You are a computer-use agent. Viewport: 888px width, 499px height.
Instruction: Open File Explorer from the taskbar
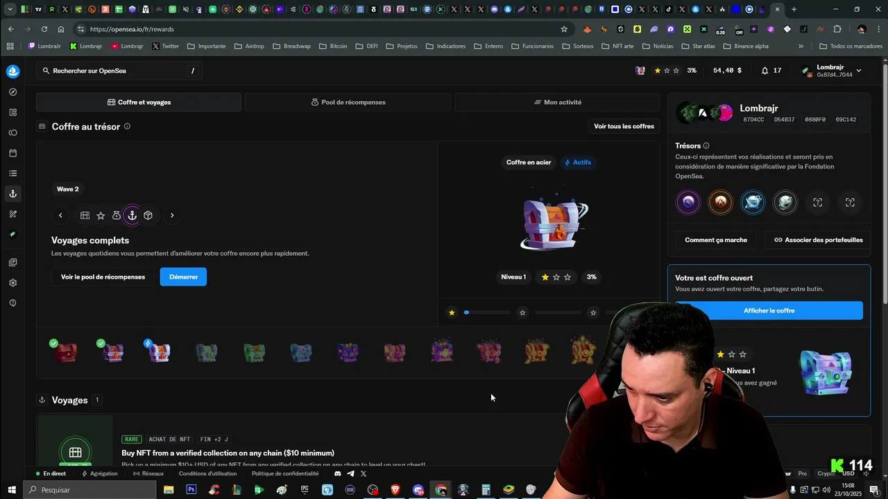tap(169, 490)
